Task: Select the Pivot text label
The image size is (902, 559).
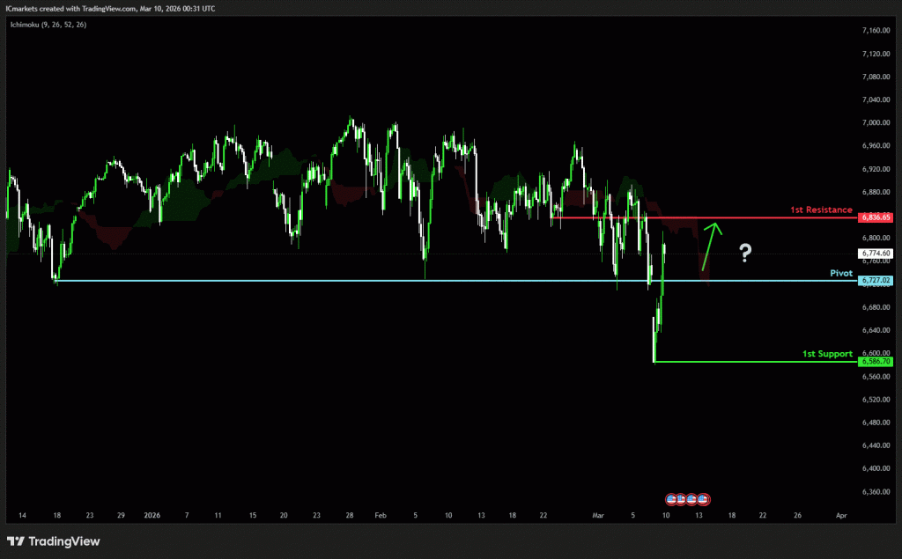Action: 841,274
